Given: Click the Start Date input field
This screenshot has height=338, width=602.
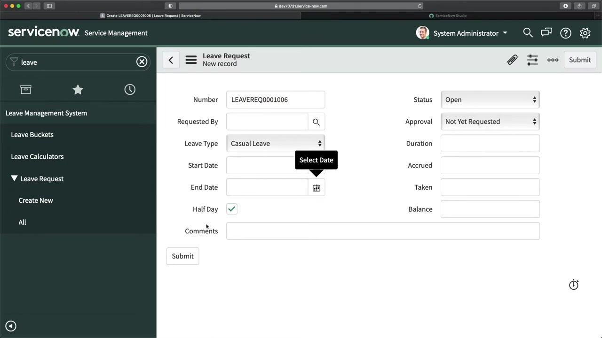Looking at the screenshot, I should 267,165.
